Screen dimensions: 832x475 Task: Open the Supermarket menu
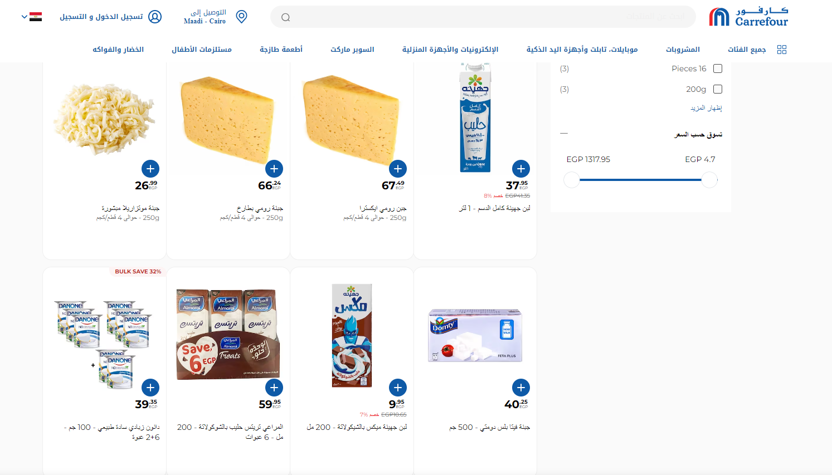pos(352,50)
